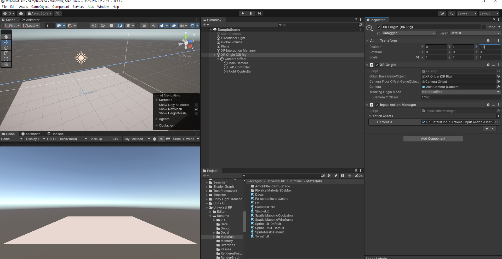
Task: Open the Layout dropdown
Action: click(489, 13)
